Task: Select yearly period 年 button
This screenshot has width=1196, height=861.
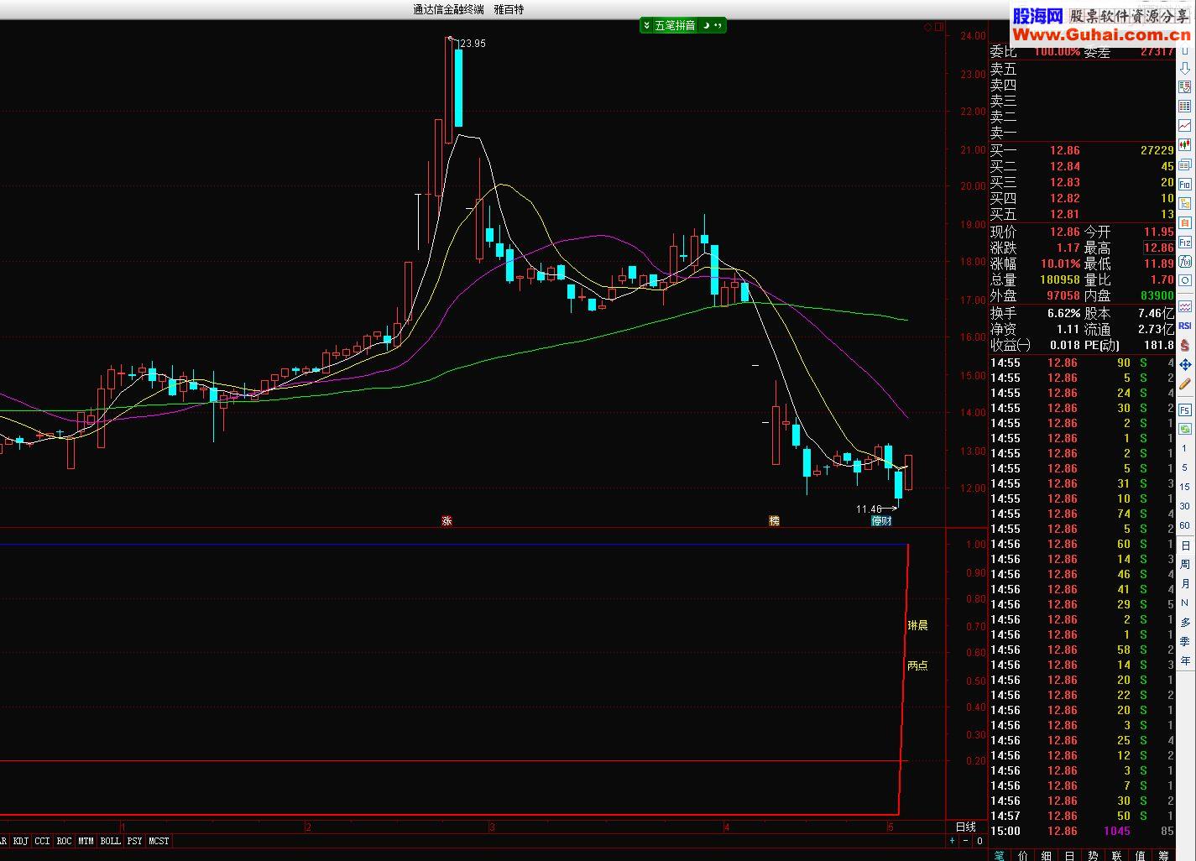Action: (1185, 660)
